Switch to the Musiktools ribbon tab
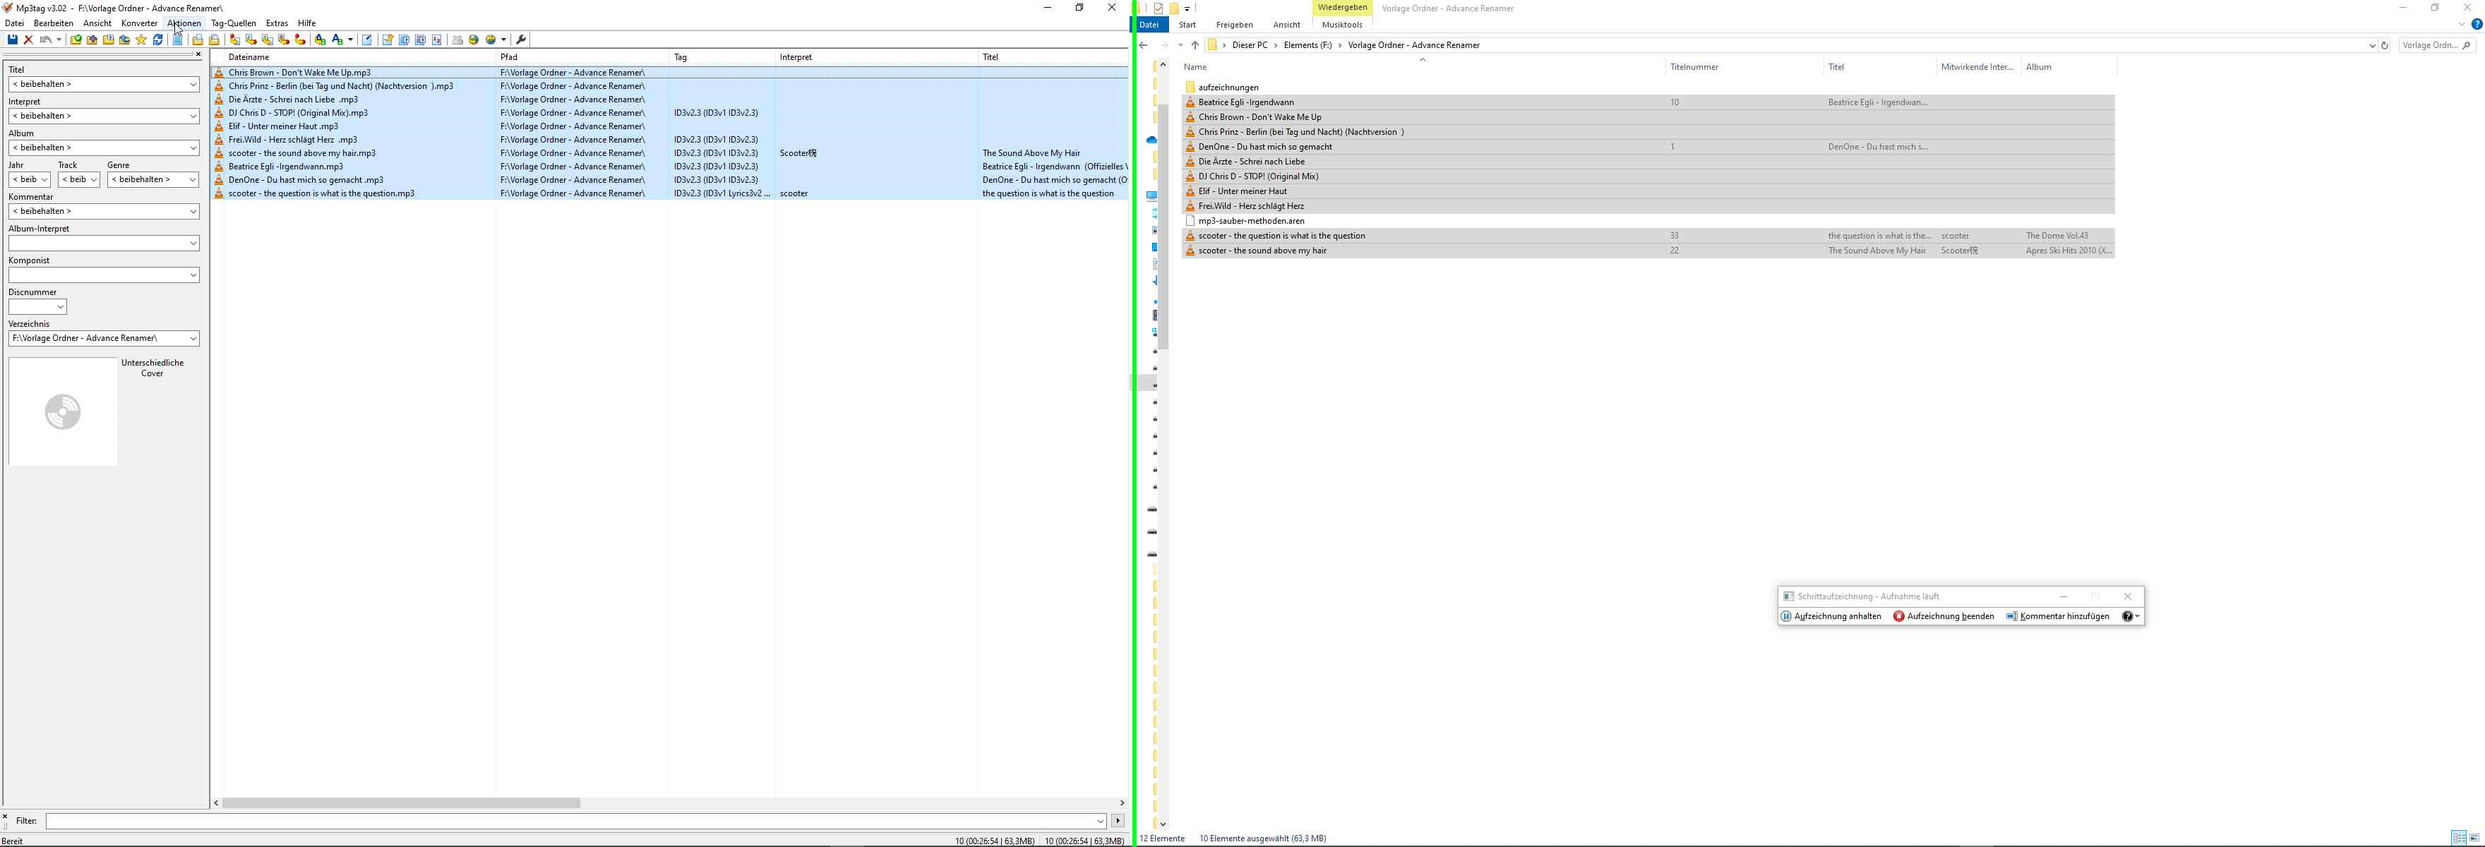 click(1342, 25)
